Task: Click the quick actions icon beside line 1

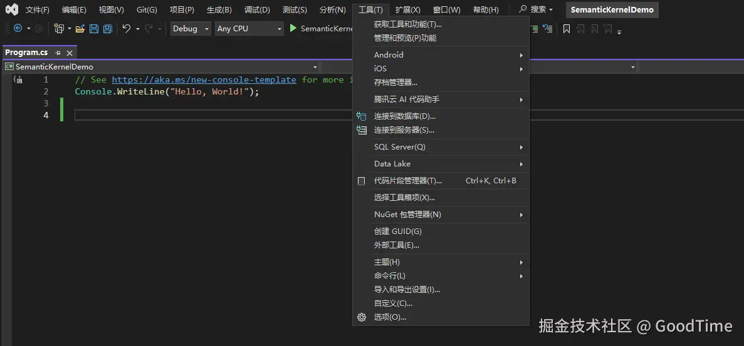Action: pyautogui.click(x=18, y=79)
